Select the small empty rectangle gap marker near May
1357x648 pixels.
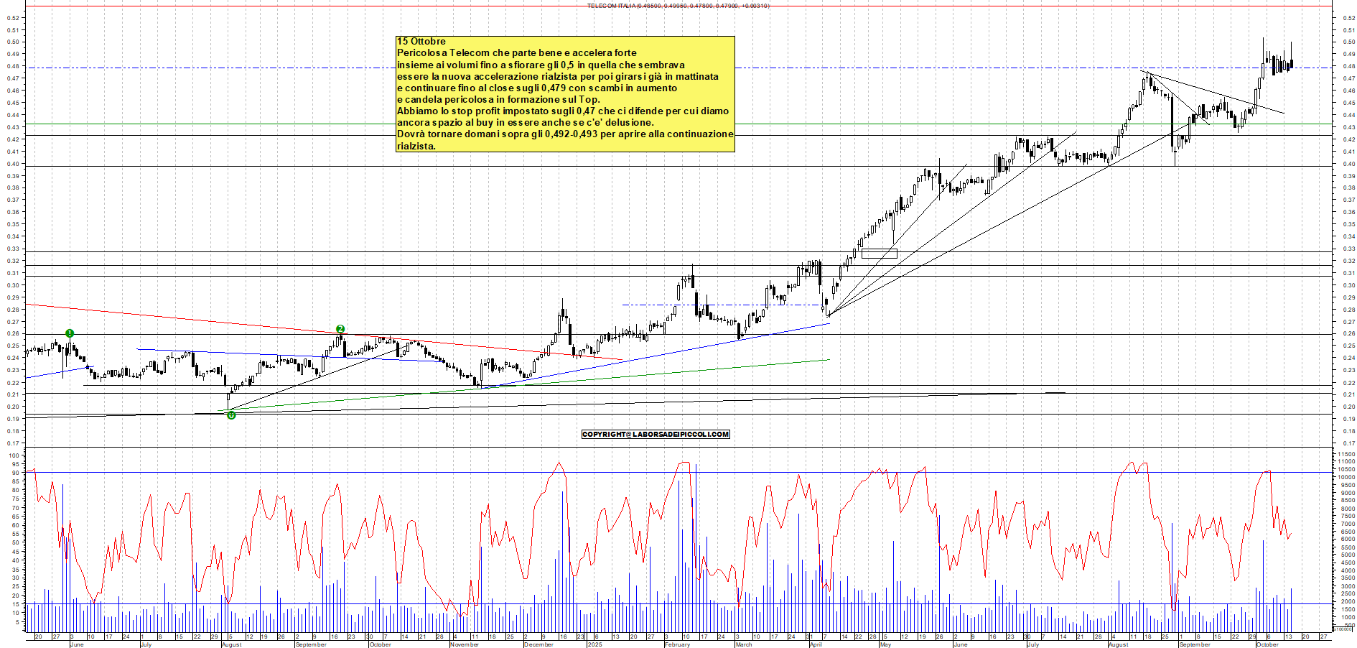click(x=879, y=253)
